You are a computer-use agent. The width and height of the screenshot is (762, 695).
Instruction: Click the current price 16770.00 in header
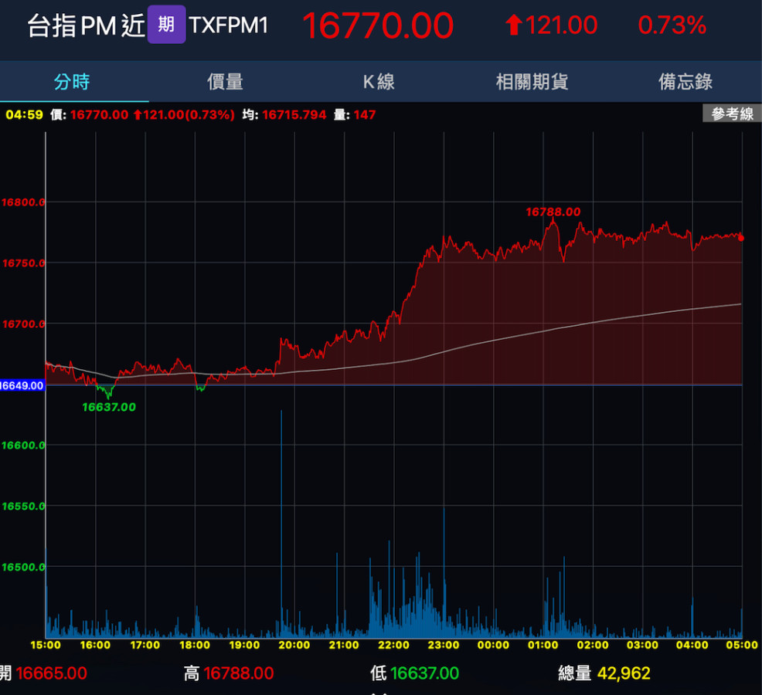point(376,25)
